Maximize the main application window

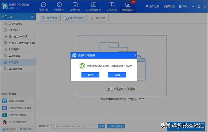[x=199, y=7]
